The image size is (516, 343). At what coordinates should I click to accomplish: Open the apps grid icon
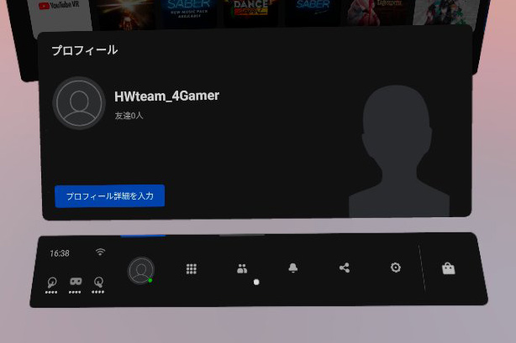pos(192,268)
